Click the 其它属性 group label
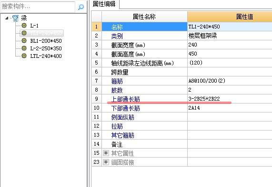272x187 pixels. click(x=122, y=153)
